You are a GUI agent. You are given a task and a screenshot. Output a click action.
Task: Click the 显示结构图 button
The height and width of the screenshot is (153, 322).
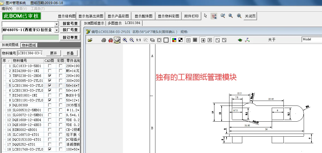point(67,16)
